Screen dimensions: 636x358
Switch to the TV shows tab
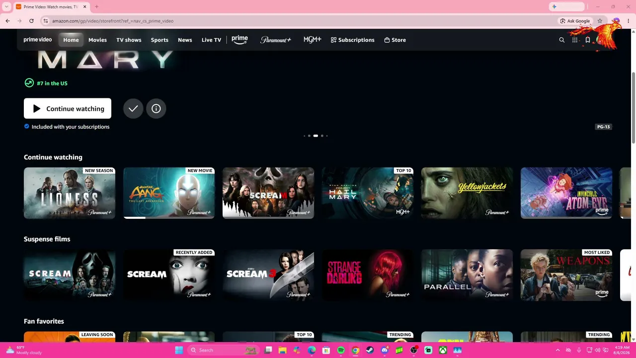[x=129, y=40]
